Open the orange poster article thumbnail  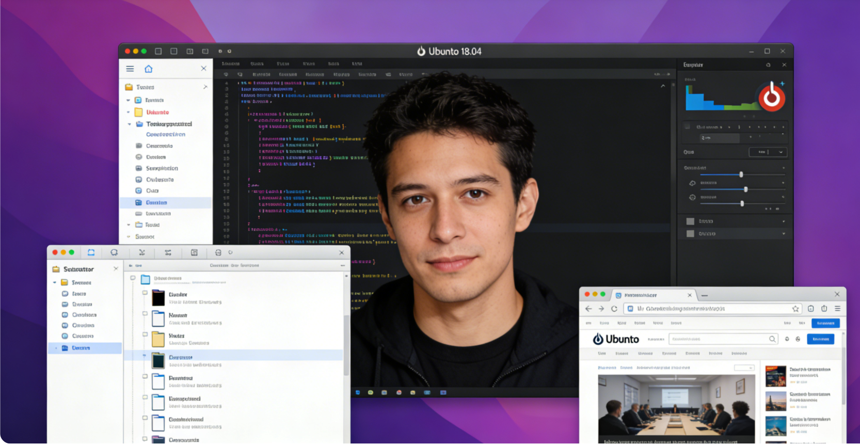776,376
